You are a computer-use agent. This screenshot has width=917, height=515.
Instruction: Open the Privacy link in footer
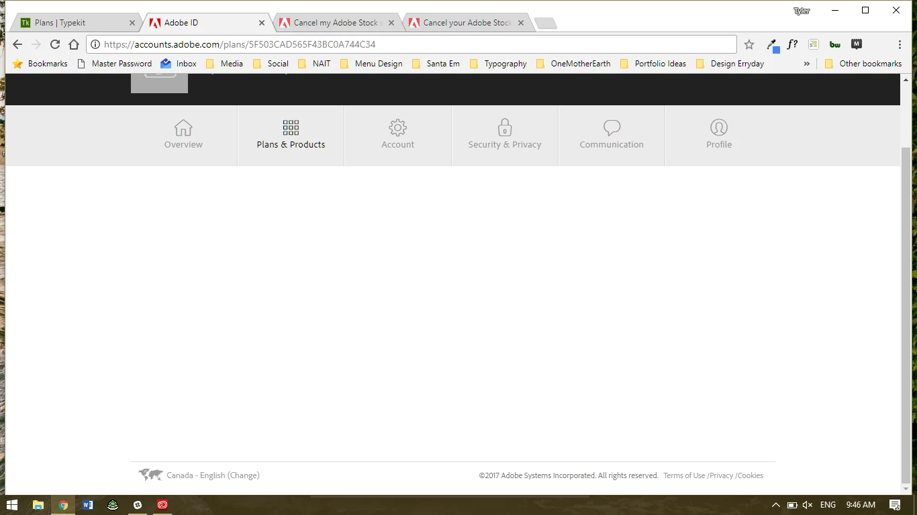pos(721,475)
